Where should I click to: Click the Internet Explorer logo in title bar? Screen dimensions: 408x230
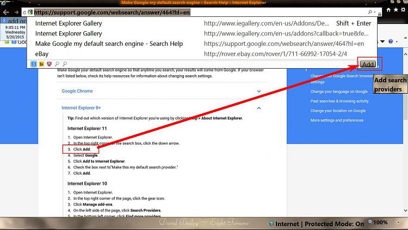[4, 3]
